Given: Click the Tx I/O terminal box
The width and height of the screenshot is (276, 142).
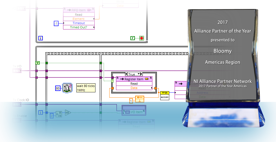Looking at the screenshot, I should [17, 71].
